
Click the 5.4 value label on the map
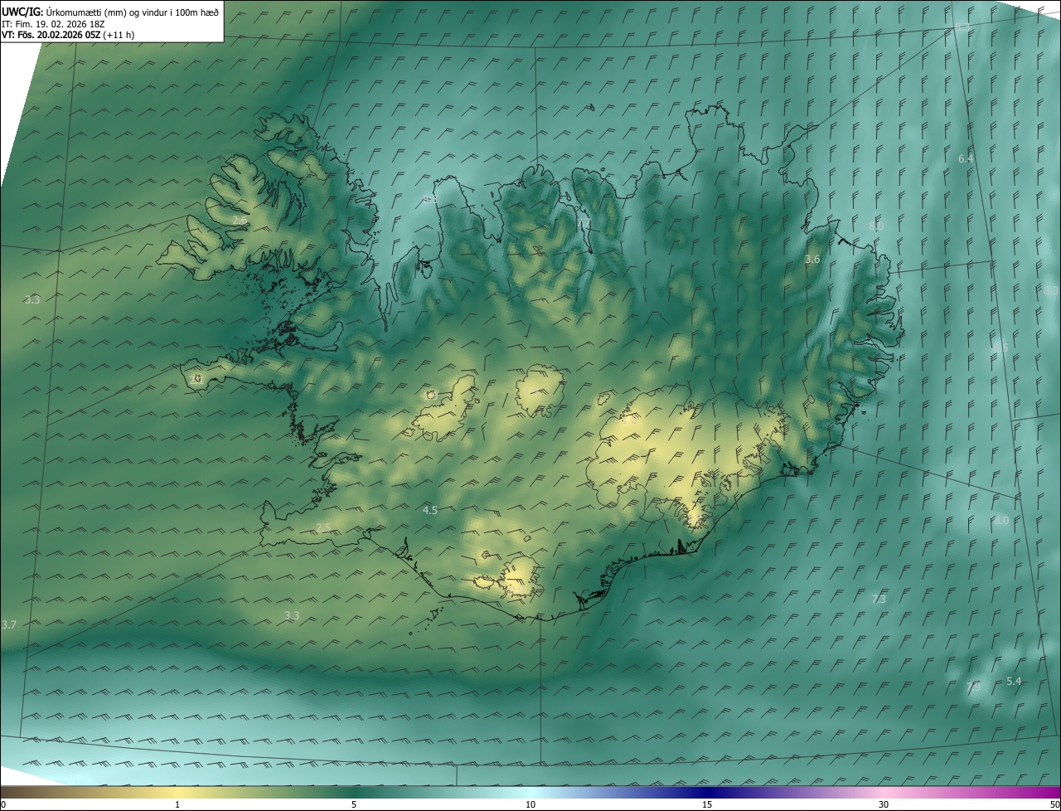coord(1014,682)
